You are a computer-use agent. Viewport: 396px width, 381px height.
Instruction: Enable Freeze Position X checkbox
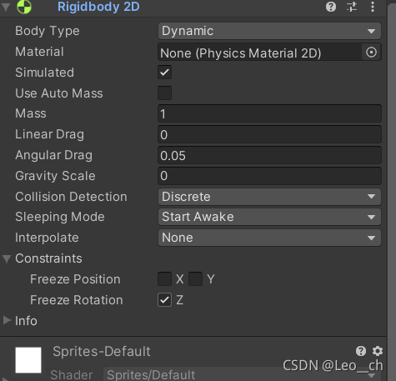164,279
